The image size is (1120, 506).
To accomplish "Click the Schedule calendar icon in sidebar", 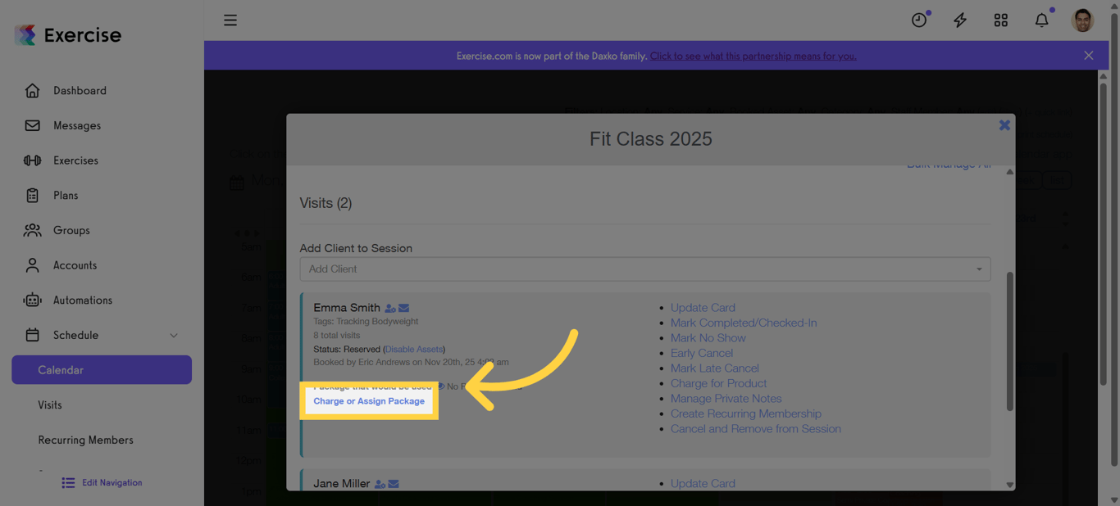I will point(32,335).
